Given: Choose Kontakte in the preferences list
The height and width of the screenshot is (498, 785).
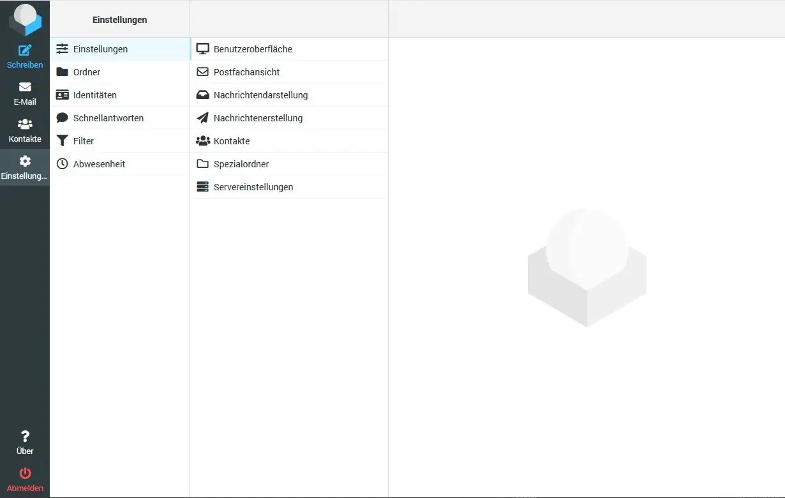Looking at the screenshot, I should [231, 141].
